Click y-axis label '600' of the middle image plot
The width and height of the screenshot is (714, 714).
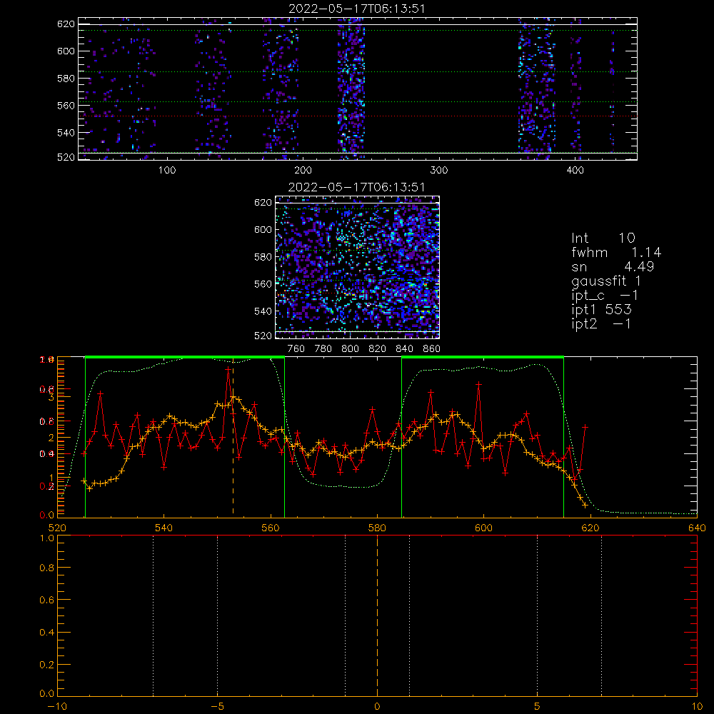click(x=263, y=229)
